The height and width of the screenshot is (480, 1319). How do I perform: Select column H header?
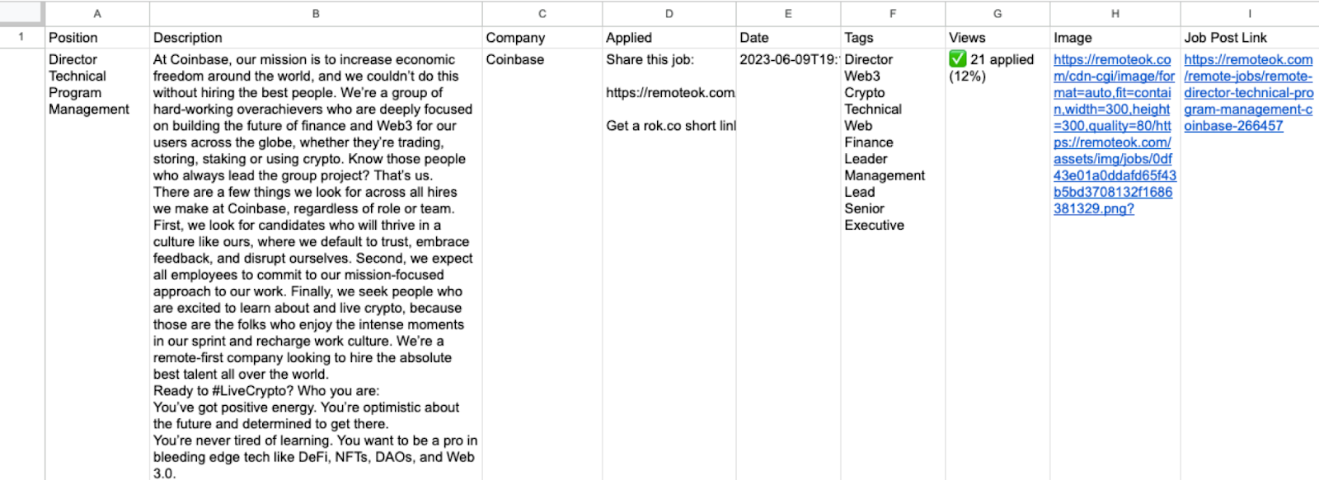pyautogui.click(x=1115, y=13)
